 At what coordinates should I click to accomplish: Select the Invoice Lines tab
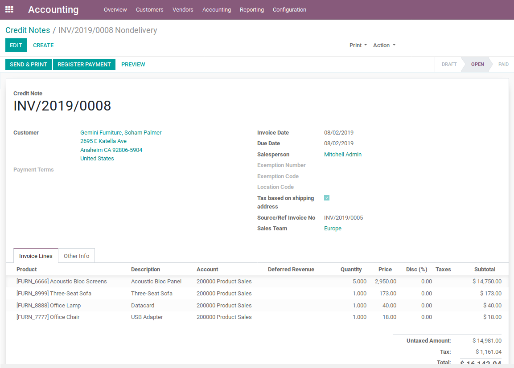[x=36, y=256]
